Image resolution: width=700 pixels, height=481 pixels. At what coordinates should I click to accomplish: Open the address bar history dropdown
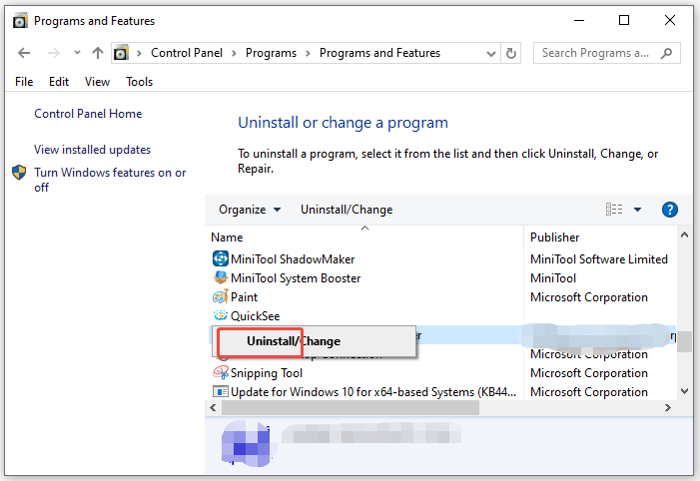click(491, 54)
